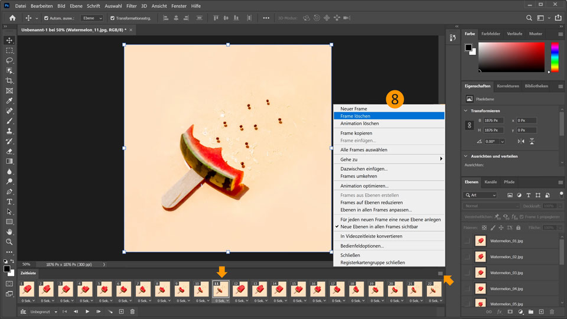Image resolution: width=567 pixels, height=319 pixels.
Task: Select the Zoom magnifier tool
Action: pyautogui.click(x=9, y=242)
